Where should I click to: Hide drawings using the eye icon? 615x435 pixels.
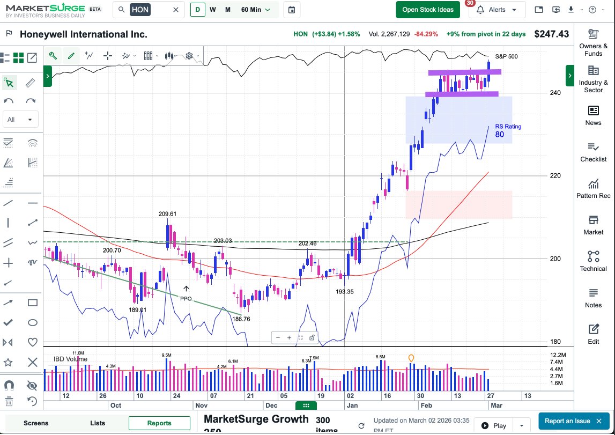(x=32, y=385)
